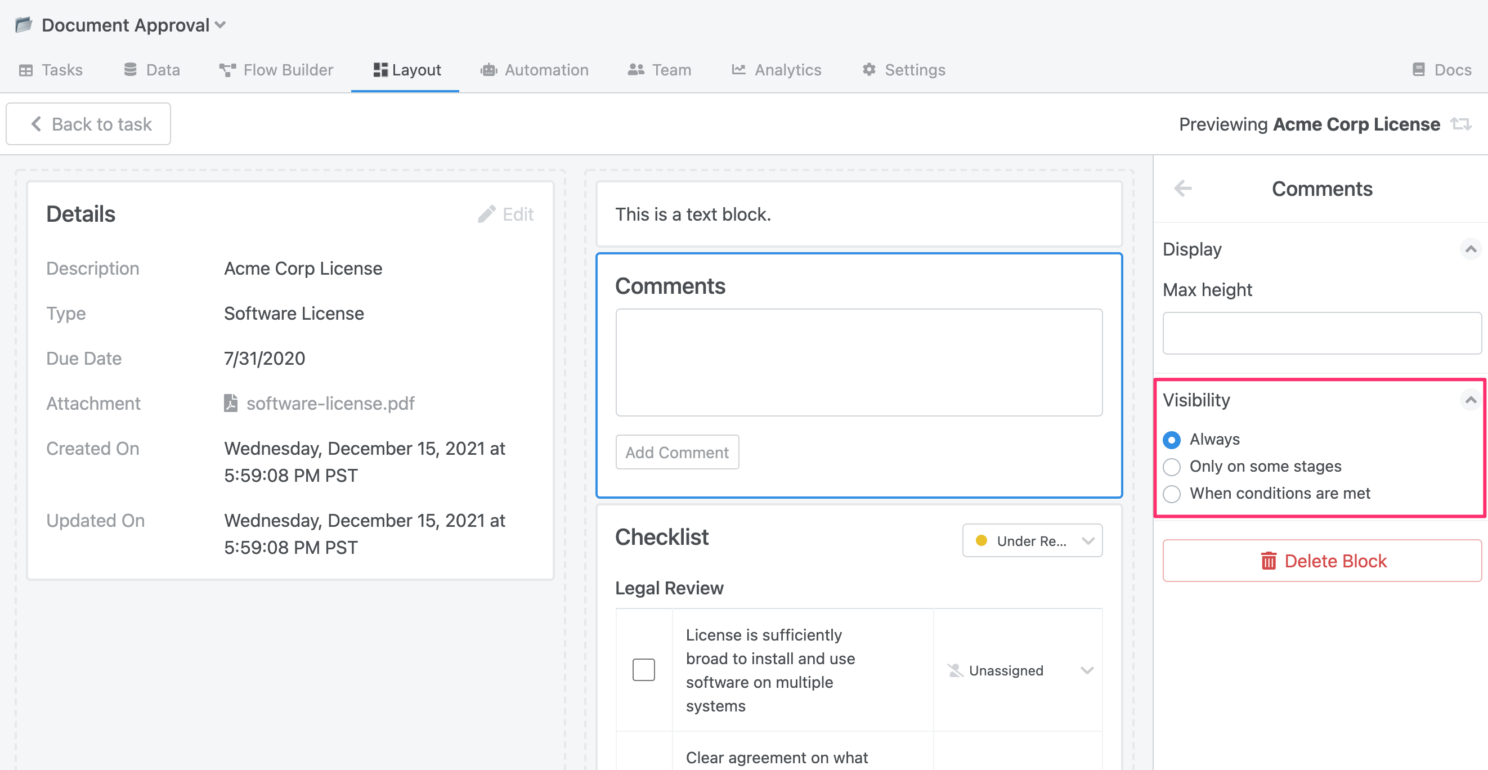
Task: Click the Settings gear icon
Action: [x=869, y=69]
